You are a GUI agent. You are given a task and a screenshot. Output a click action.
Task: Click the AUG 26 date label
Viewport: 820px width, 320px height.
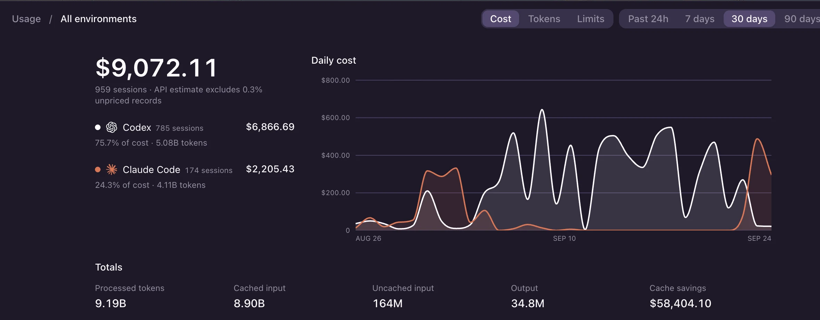368,238
